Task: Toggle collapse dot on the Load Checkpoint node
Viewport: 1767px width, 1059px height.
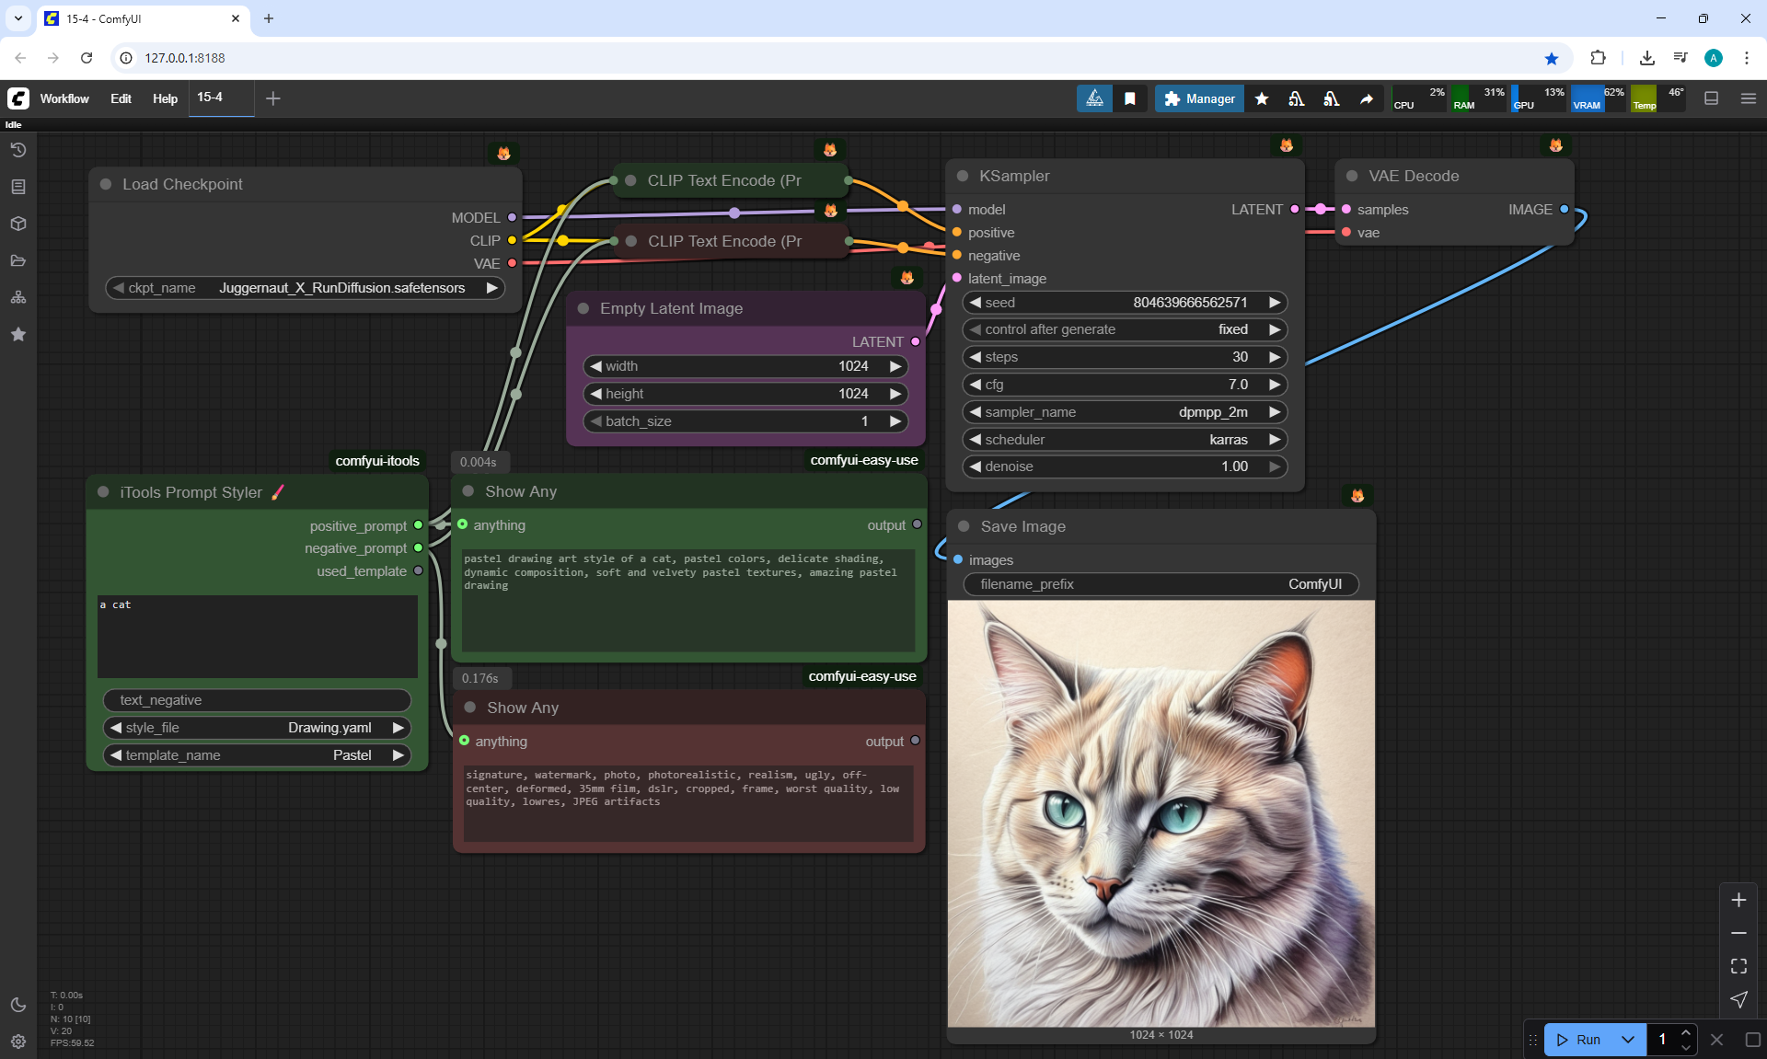Action: 106,184
